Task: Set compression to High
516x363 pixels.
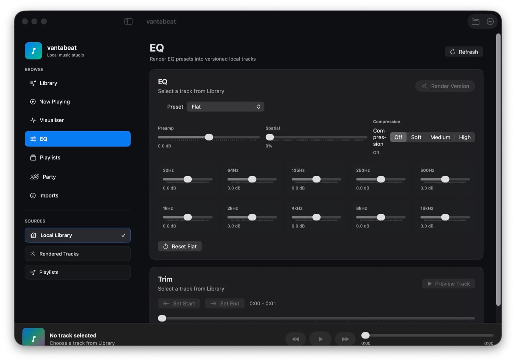Action: pos(464,137)
